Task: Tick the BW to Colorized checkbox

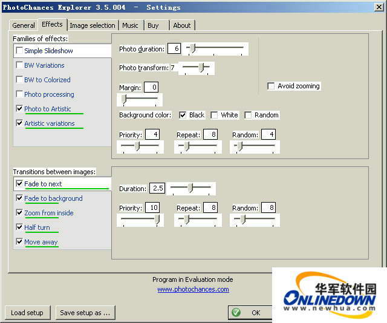Action: (19, 79)
